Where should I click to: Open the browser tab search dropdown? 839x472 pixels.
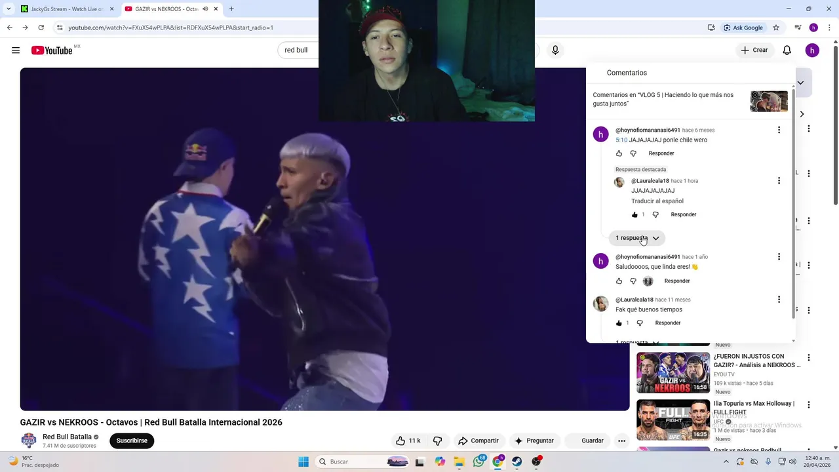click(8, 9)
